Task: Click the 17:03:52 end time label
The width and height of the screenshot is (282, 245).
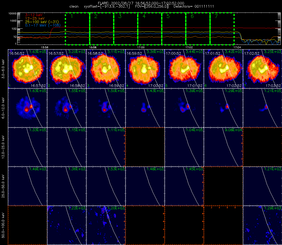Action: pyautogui.click(x=273, y=86)
